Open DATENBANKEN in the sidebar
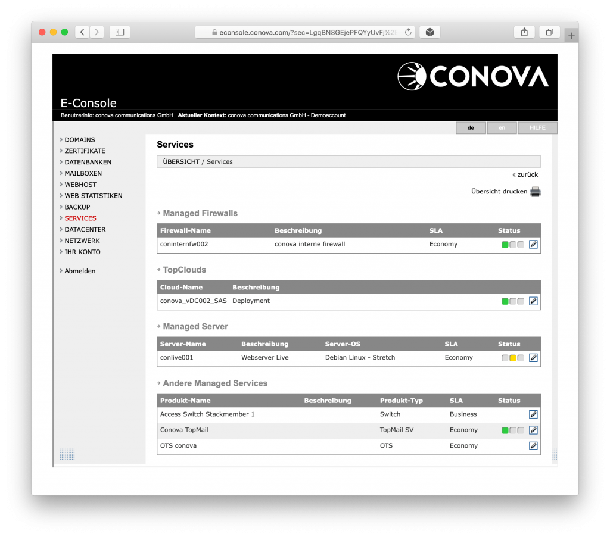The image size is (610, 537). pyautogui.click(x=88, y=162)
